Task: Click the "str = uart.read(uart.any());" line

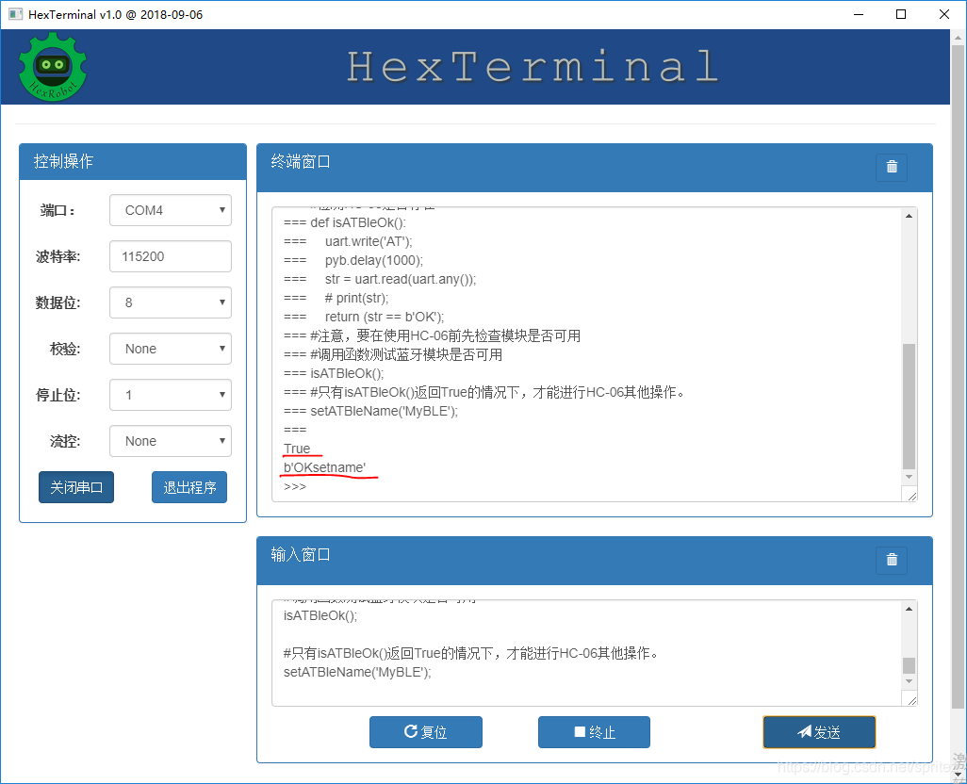Action: pos(401,280)
